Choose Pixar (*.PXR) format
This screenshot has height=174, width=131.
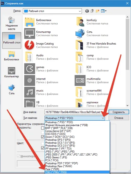[77, 169]
